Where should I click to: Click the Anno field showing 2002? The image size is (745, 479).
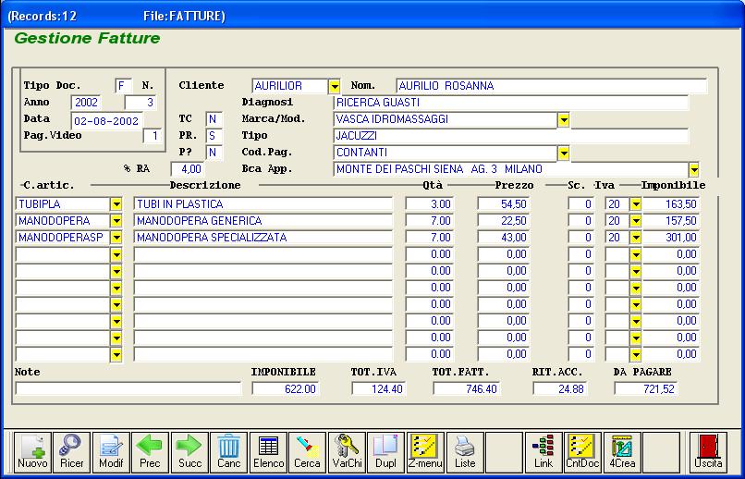click(86, 103)
